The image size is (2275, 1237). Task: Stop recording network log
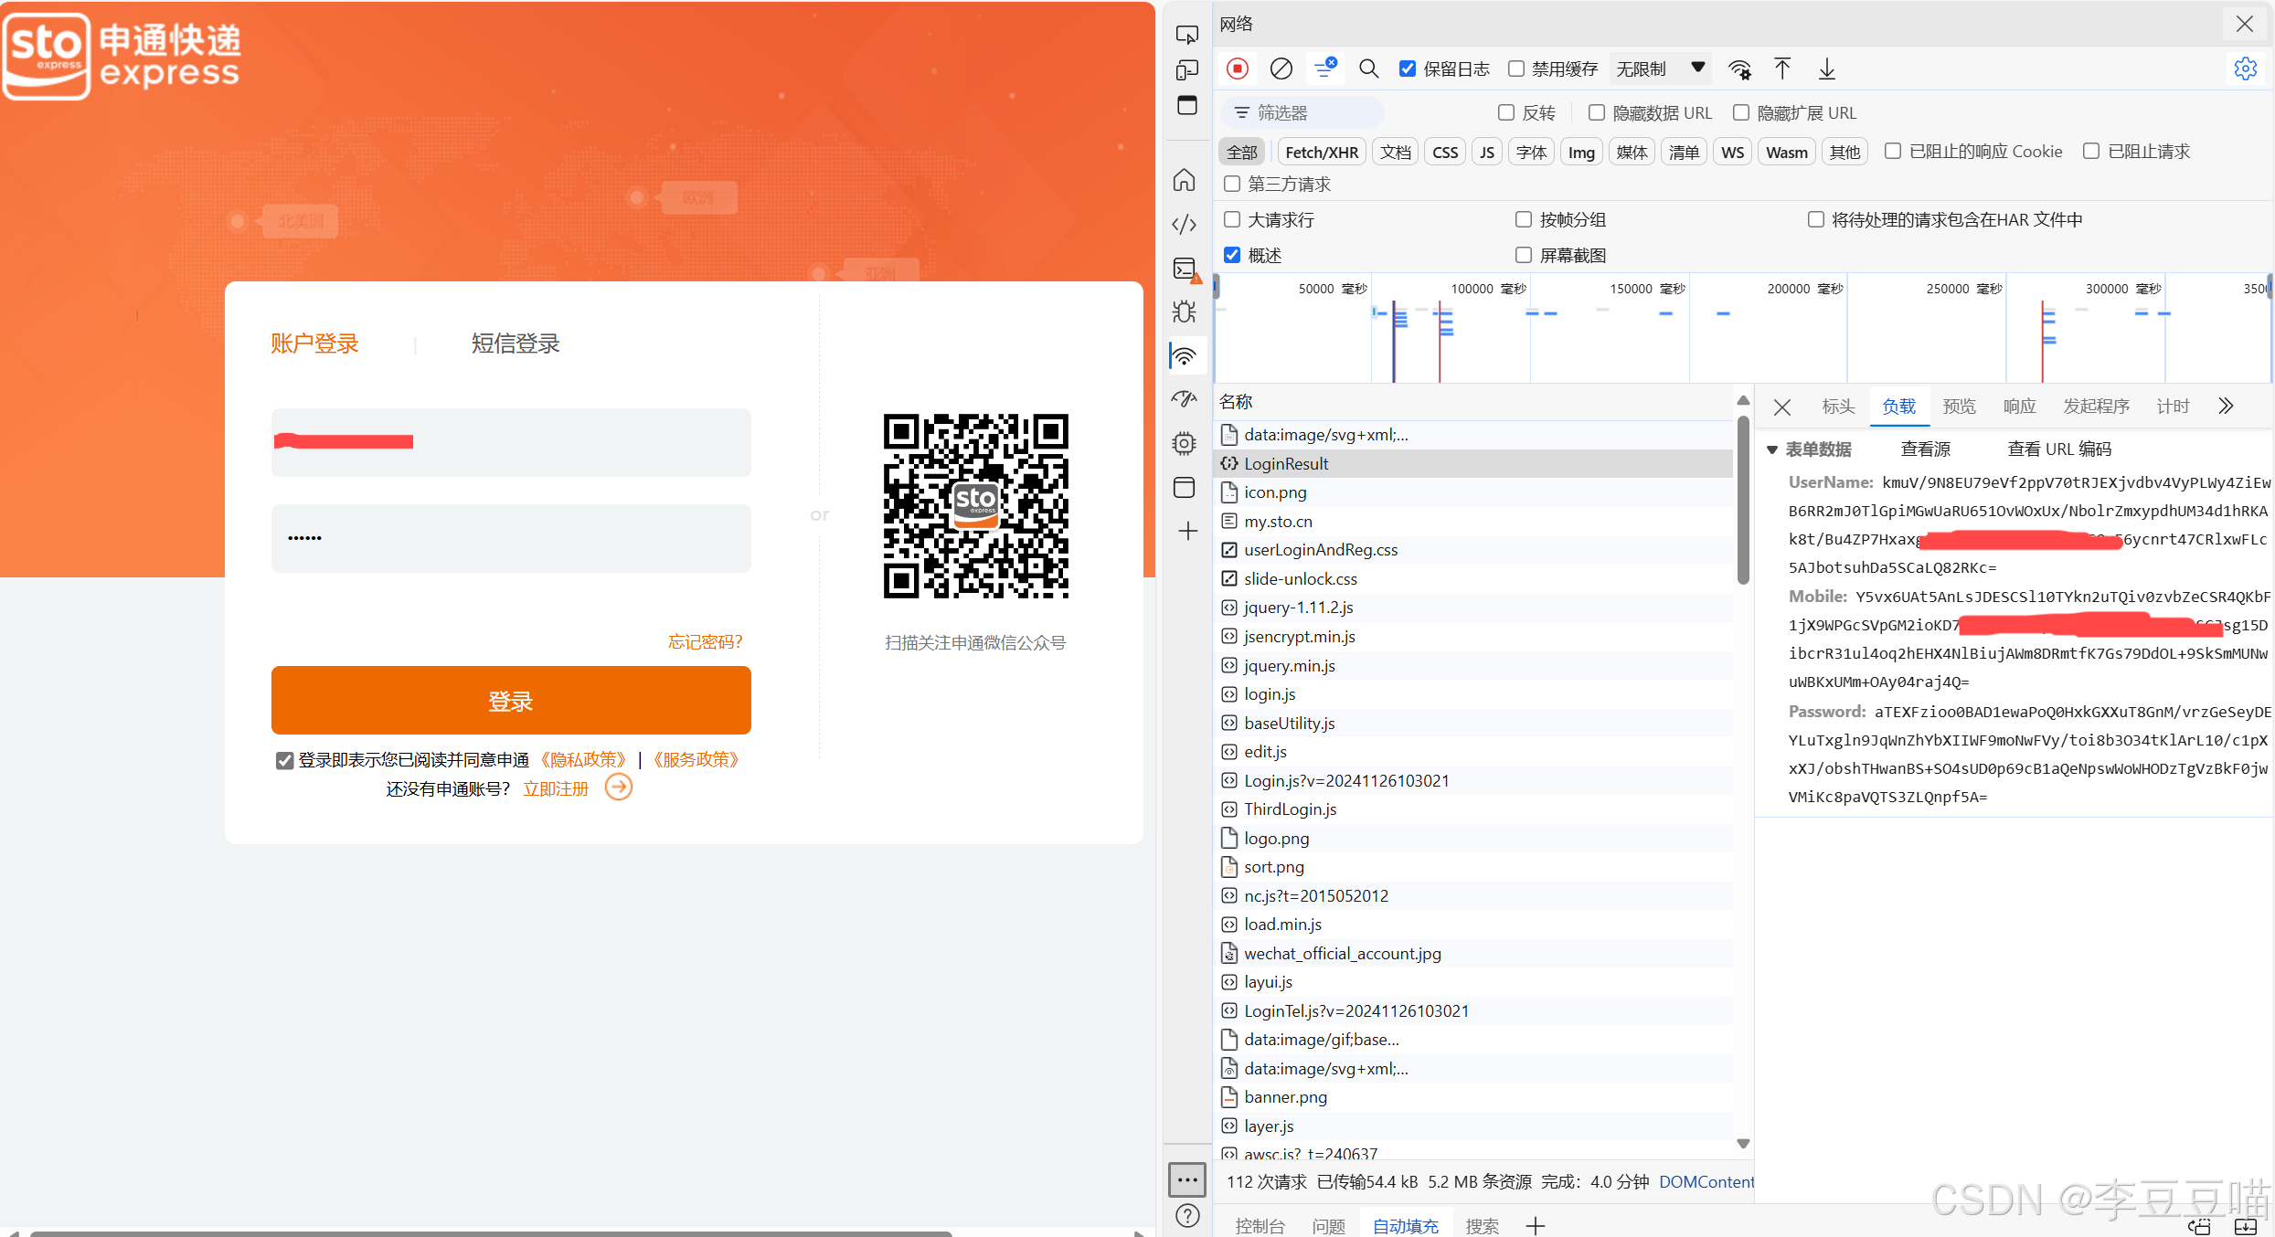tap(1238, 69)
